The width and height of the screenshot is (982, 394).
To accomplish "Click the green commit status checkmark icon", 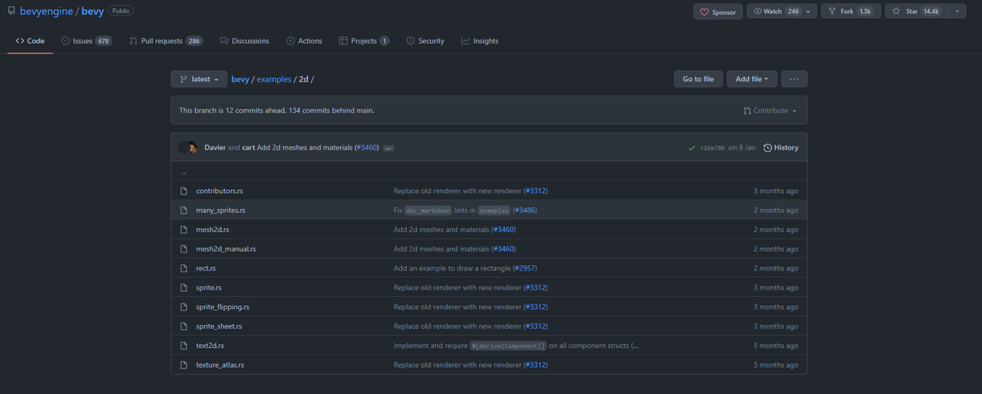I will [x=691, y=148].
